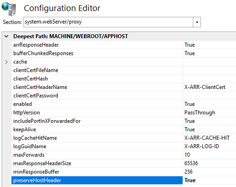Click the bufferChunkedResponses True value
This screenshot has height=187, width=236.
pos(189,53)
